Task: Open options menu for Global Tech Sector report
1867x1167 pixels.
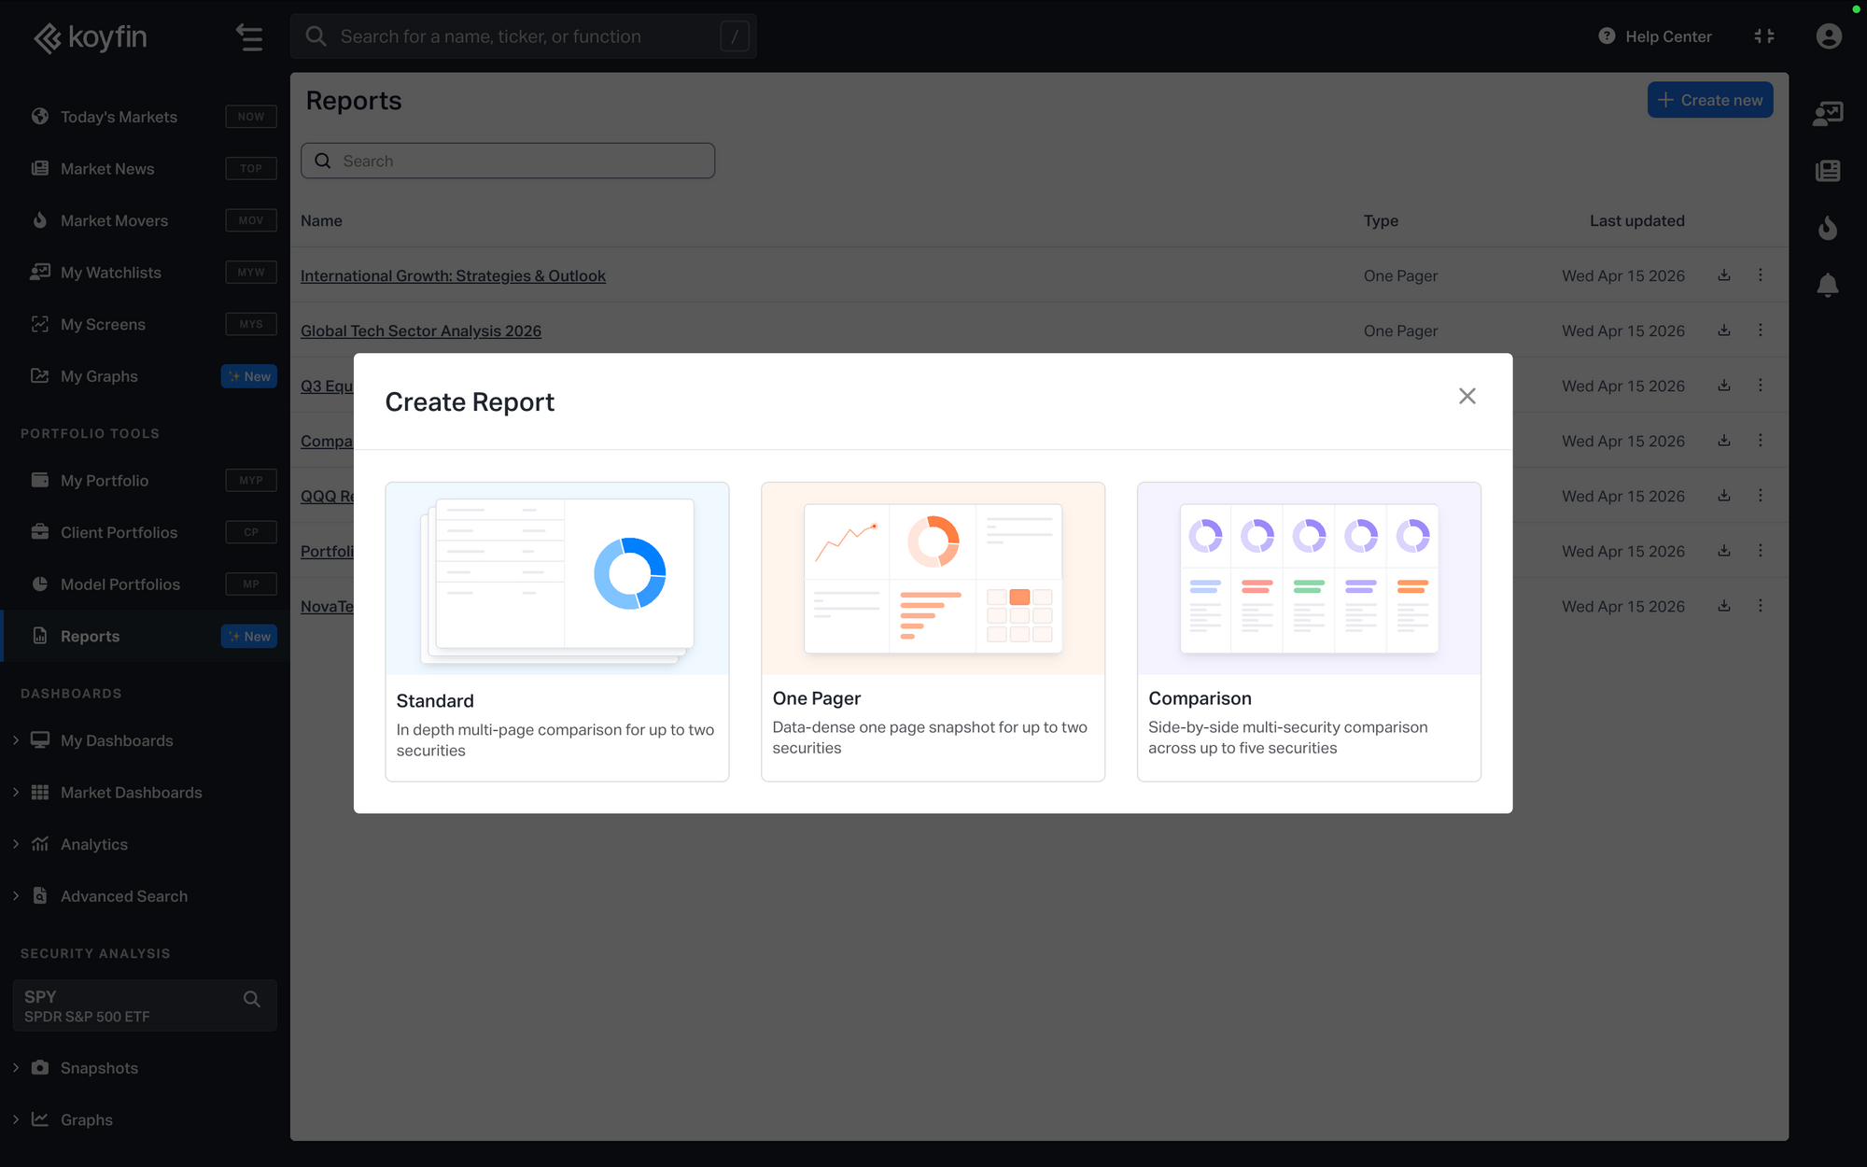Action: (x=1760, y=330)
